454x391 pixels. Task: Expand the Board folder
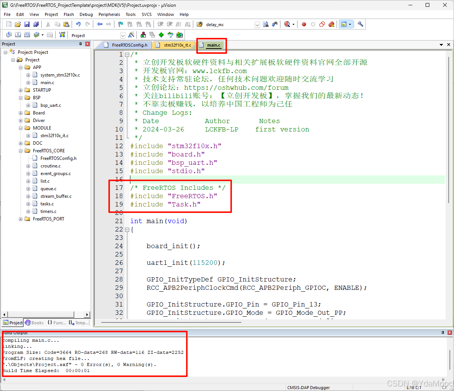click(20, 113)
